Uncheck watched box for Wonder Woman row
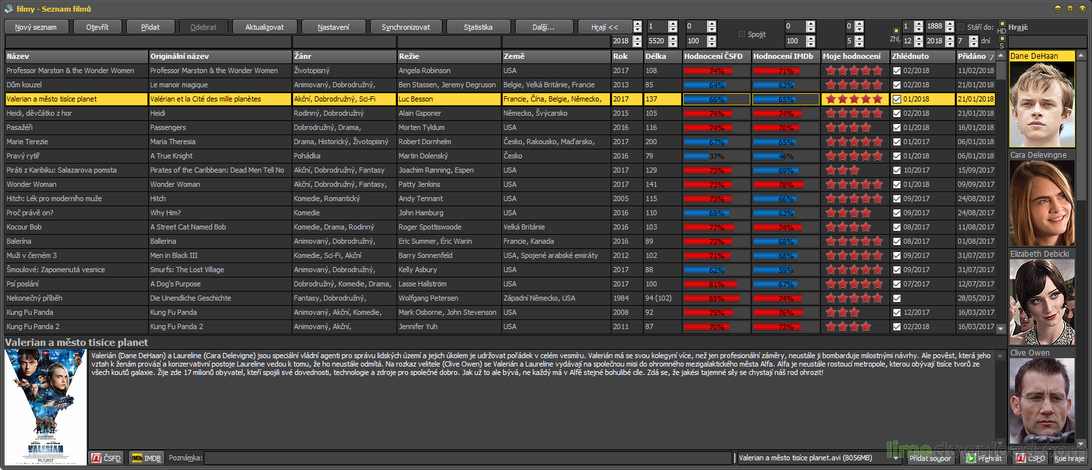 (897, 184)
